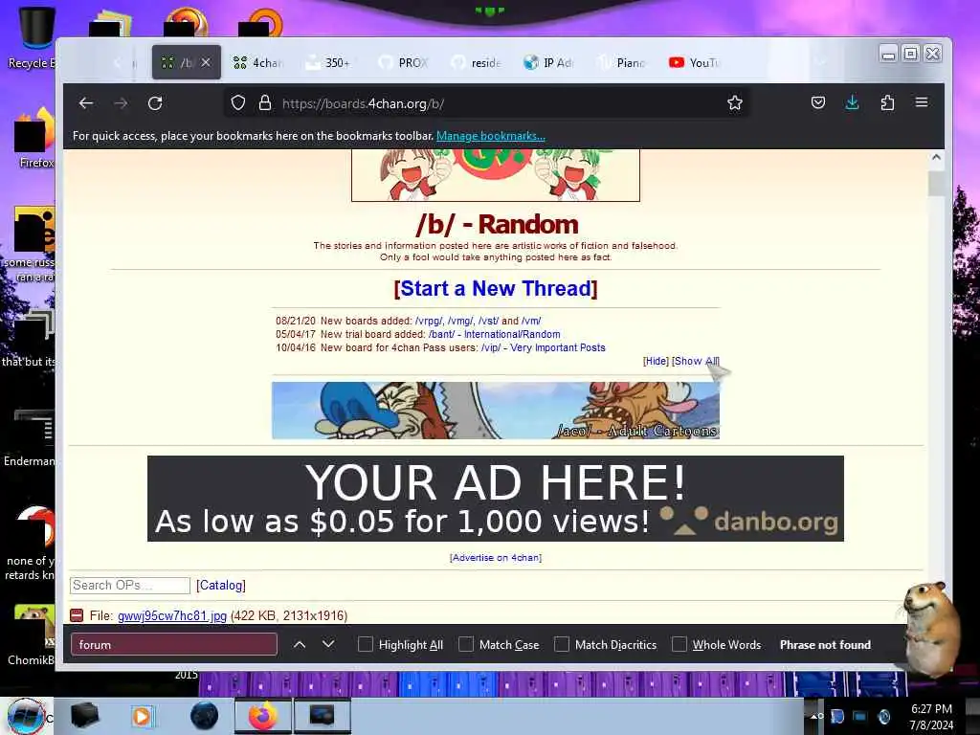This screenshot has width=980, height=735.
Task: Open the extensions puzzle icon
Action: click(887, 103)
